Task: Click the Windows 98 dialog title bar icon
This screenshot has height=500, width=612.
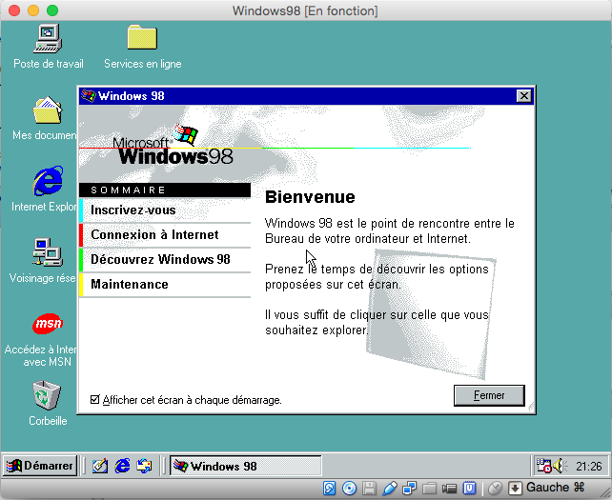Action: (89, 95)
